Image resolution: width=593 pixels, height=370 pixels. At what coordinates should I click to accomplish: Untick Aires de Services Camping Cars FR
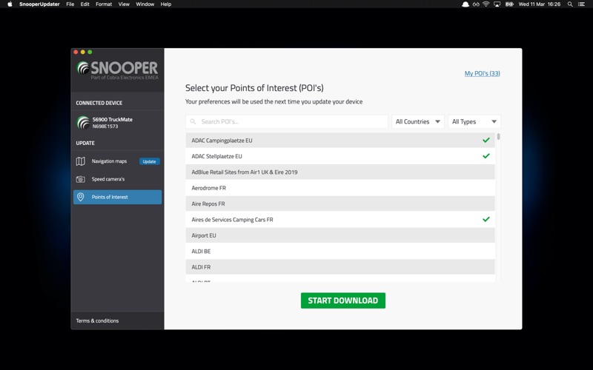tap(486, 219)
